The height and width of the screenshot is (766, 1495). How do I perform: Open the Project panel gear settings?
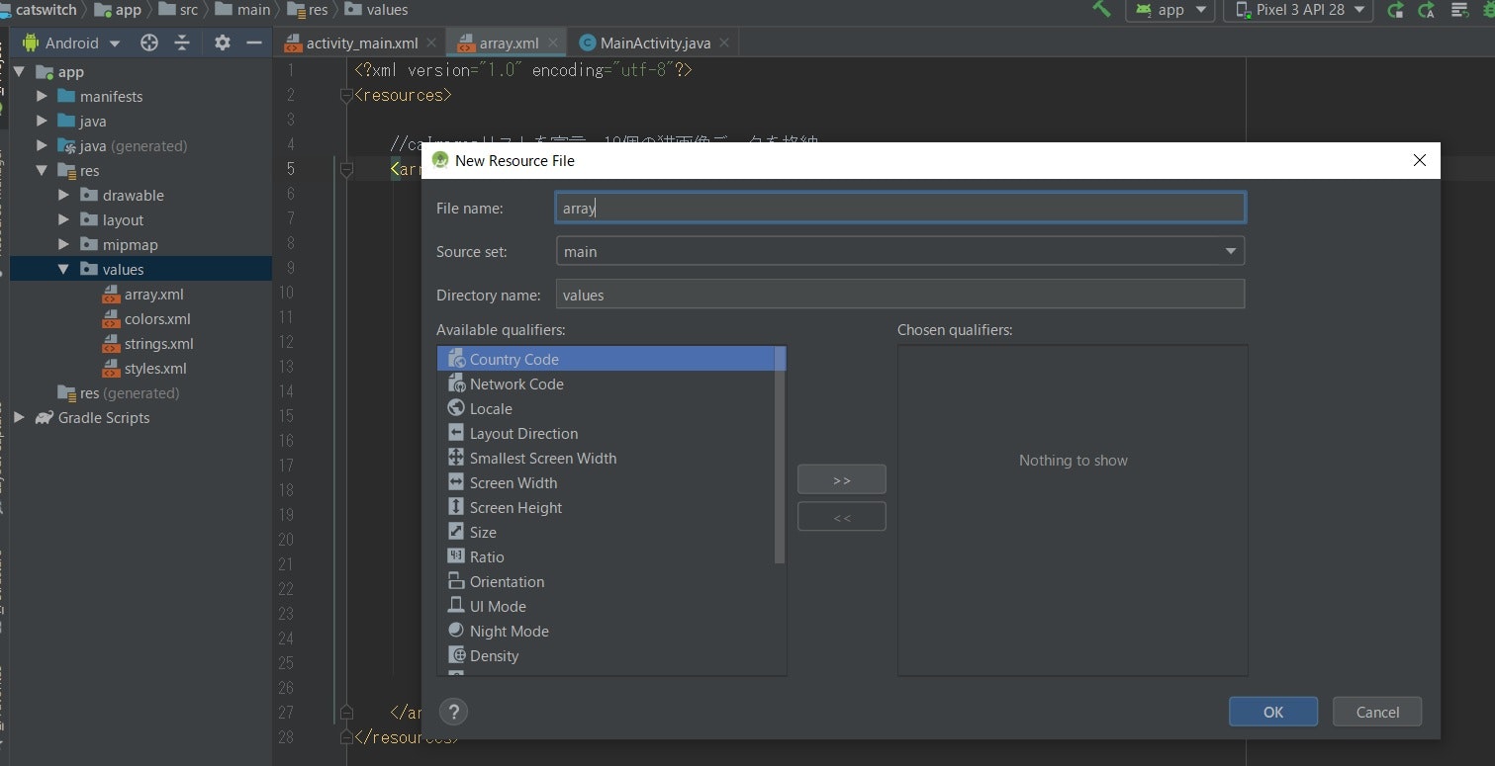click(223, 43)
